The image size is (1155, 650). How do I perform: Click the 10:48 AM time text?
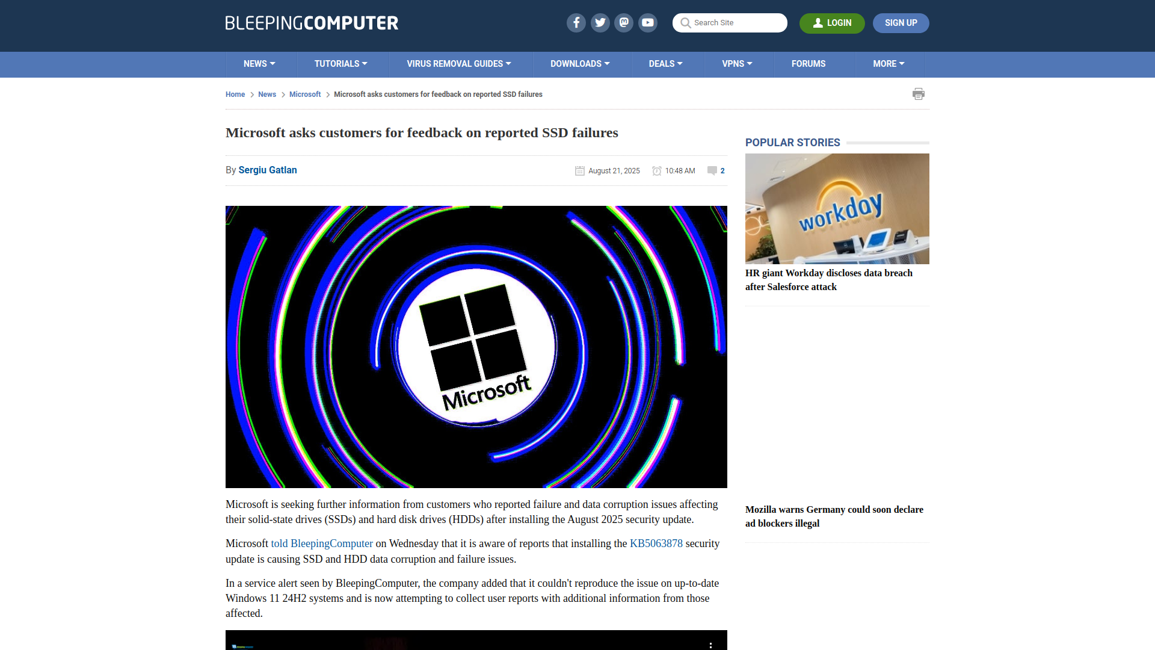(x=680, y=171)
